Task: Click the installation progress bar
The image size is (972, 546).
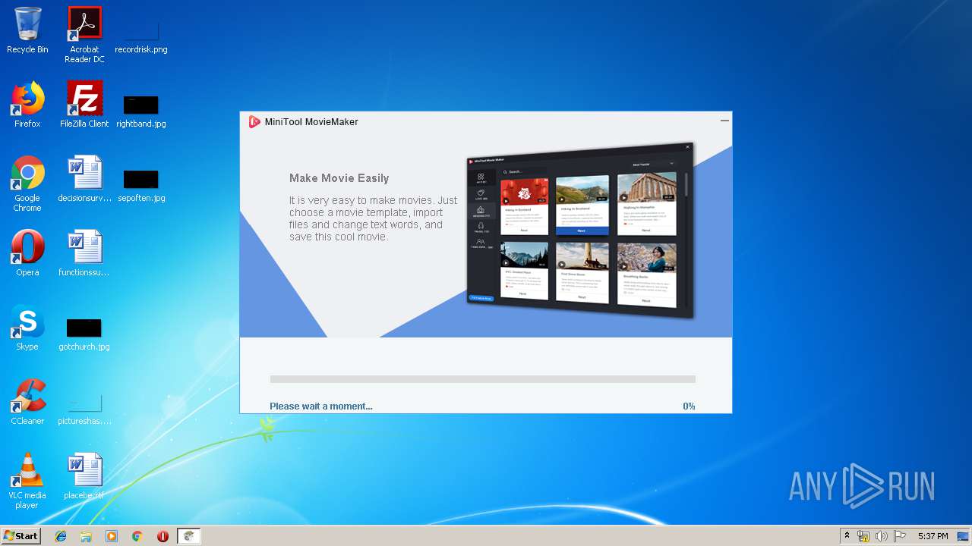Action: click(x=483, y=379)
